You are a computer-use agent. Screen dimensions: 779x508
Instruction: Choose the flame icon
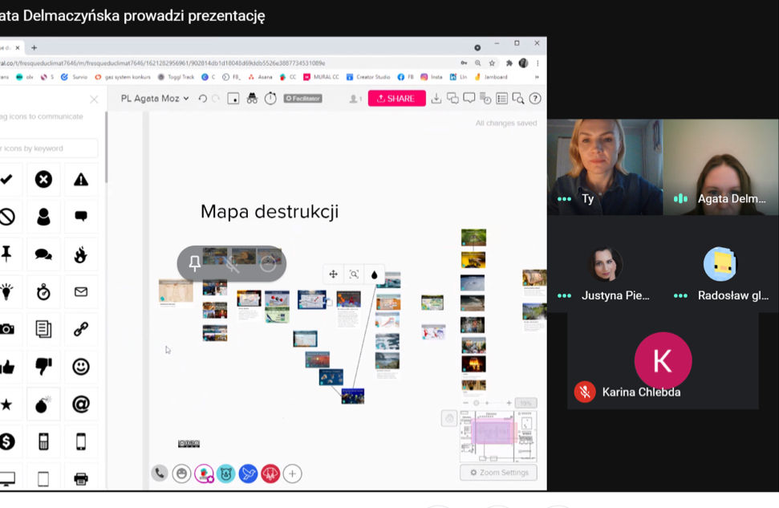coord(81,254)
